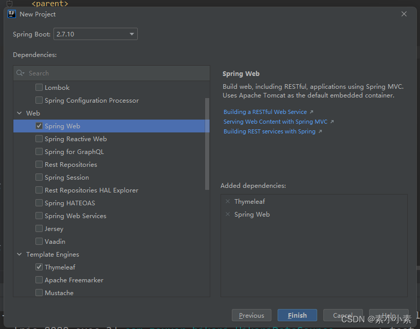Check Spring Configuration Processor

[x=39, y=100]
